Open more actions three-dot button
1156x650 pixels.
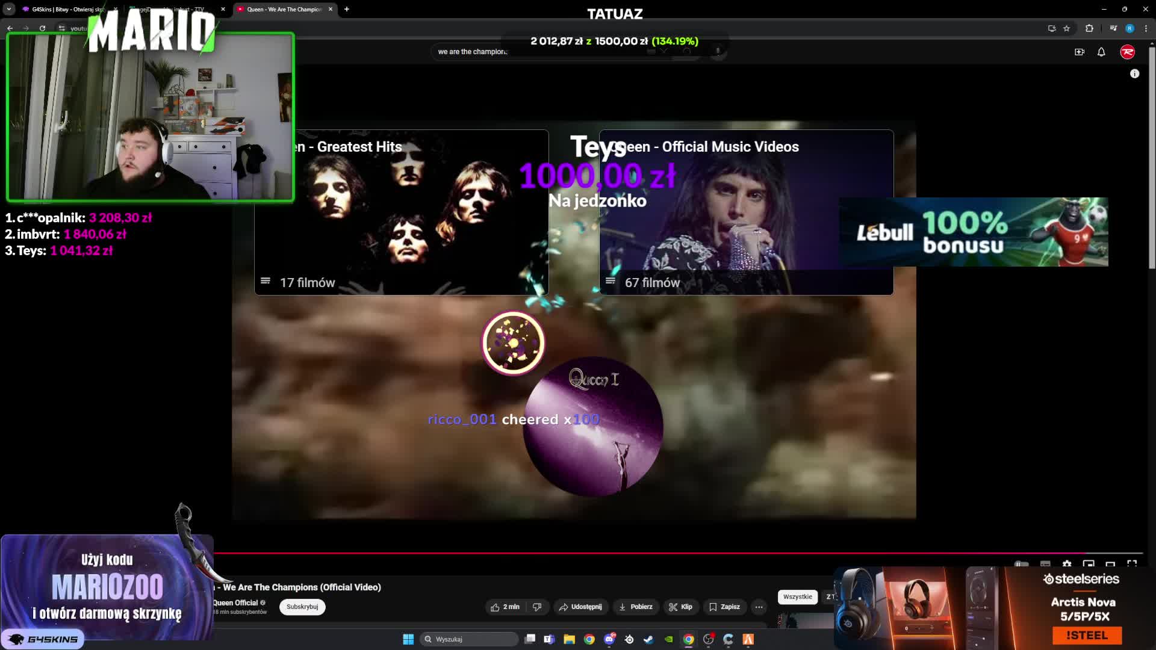point(759,607)
